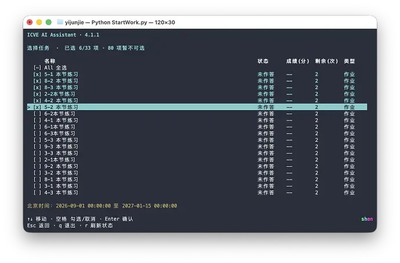Uncheck the 5-1 本节练习 checkbox

point(37,74)
